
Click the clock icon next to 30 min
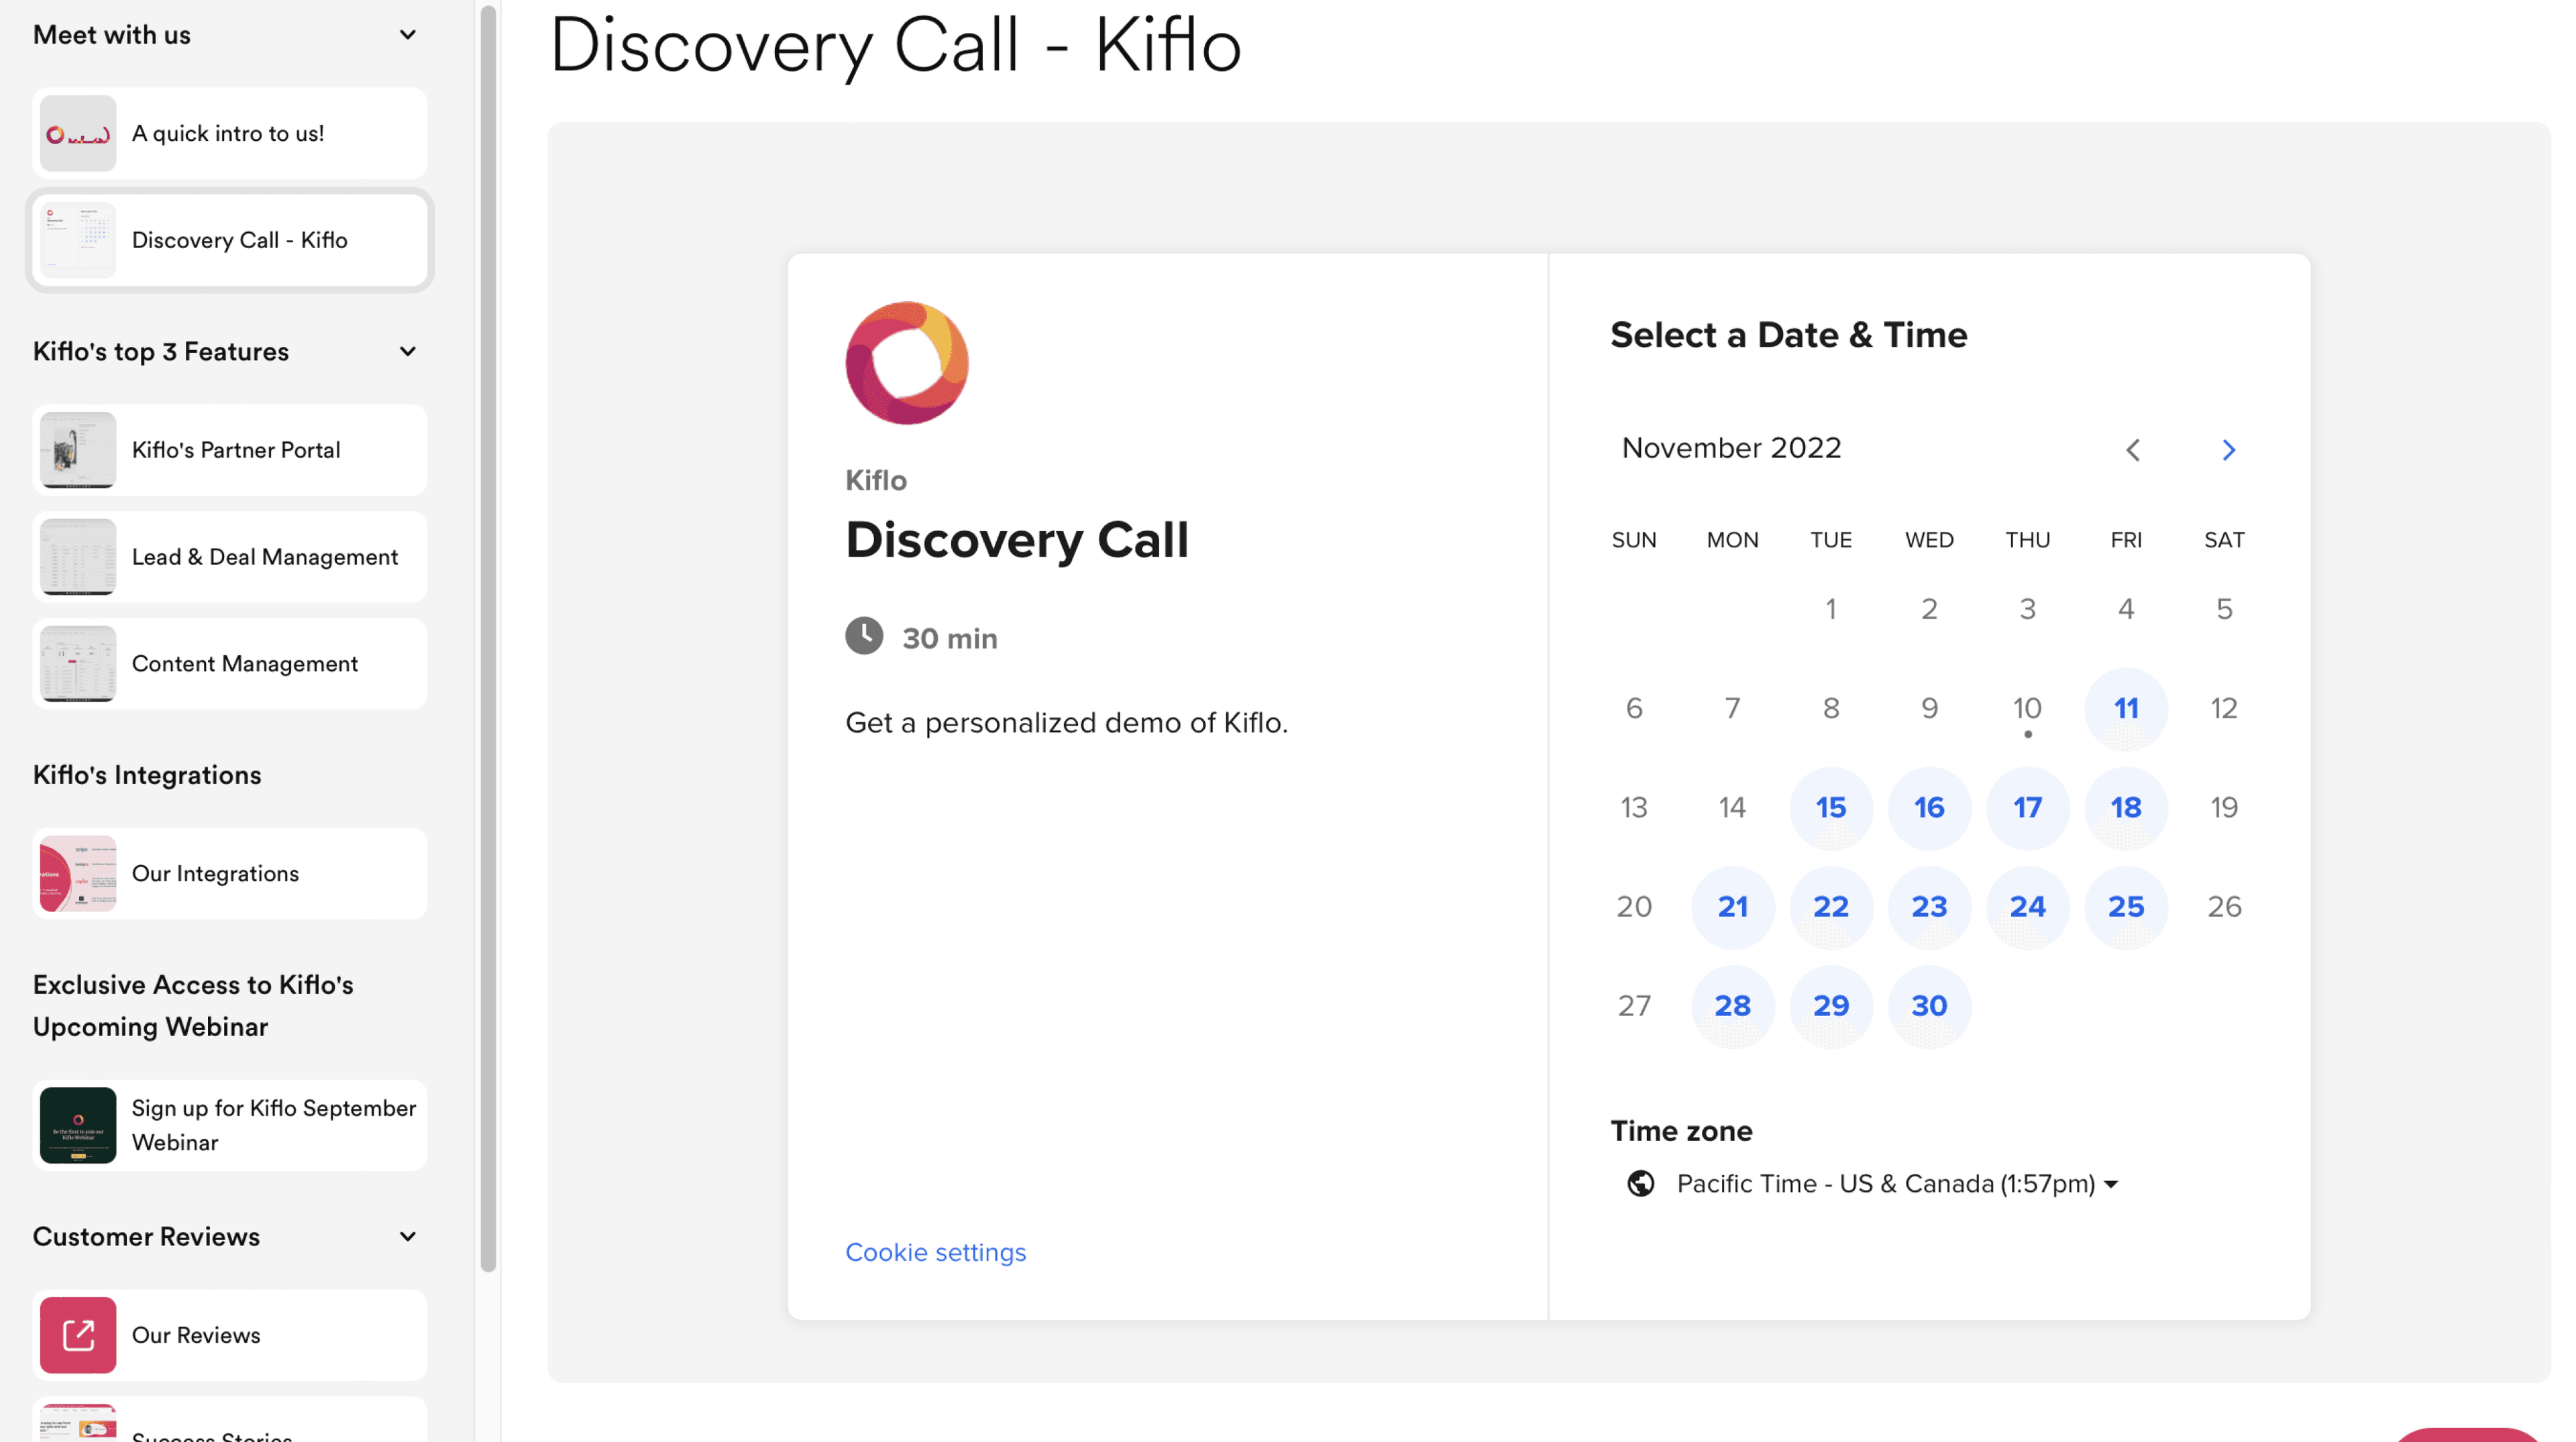click(864, 636)
